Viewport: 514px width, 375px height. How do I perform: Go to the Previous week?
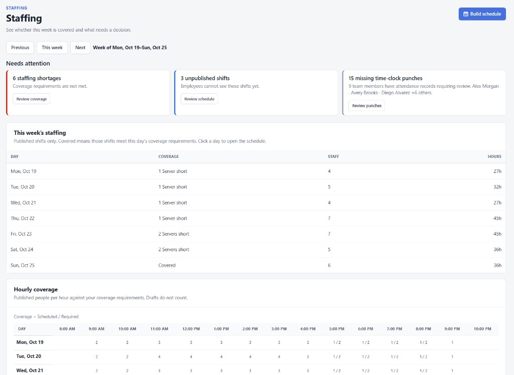(x=20, y=48)
